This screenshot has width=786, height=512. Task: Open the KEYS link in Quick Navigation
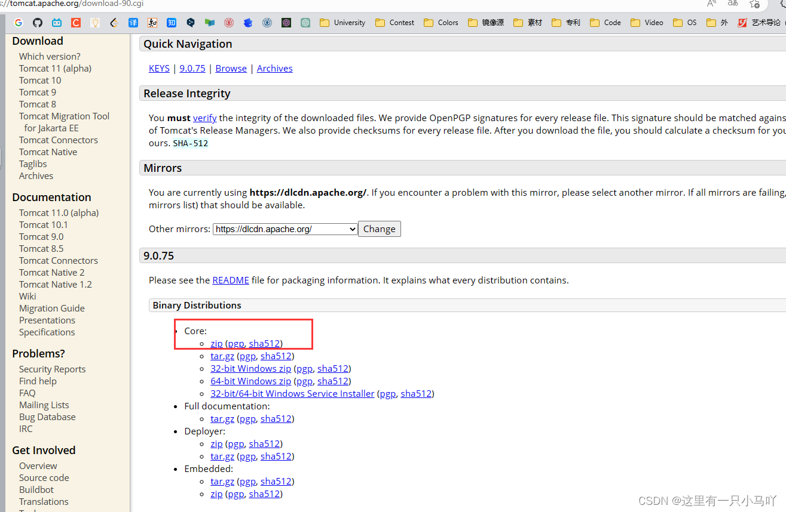coord(159,69)
